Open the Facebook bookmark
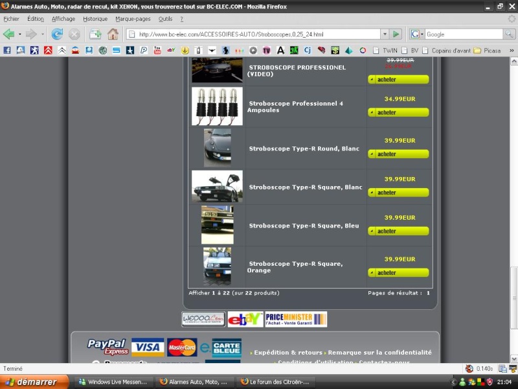 point(7,51)
